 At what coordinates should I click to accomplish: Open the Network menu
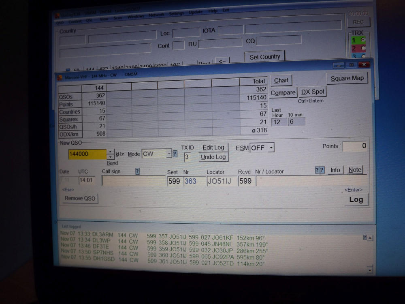click(156, 15)
